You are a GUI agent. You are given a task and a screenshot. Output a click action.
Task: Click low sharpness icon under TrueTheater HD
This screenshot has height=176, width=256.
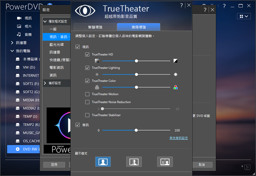[x=97, y=61]
